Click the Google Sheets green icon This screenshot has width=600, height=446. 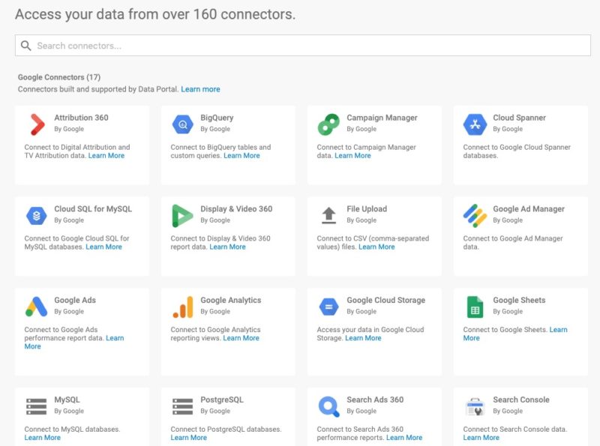475,306
